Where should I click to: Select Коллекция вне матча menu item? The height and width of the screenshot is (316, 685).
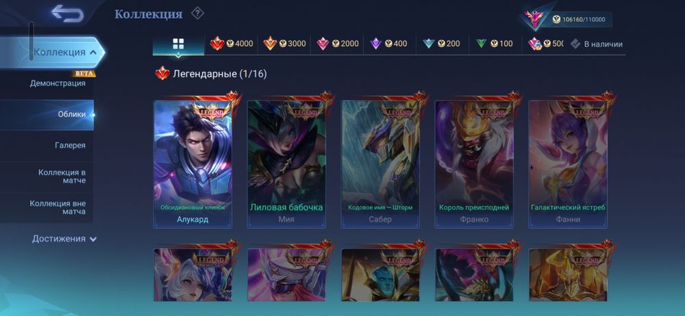(x=58, y=208)
